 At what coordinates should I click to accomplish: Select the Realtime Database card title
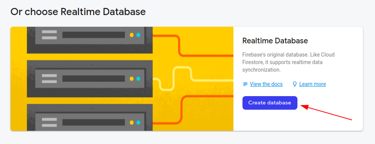point(275,41)
